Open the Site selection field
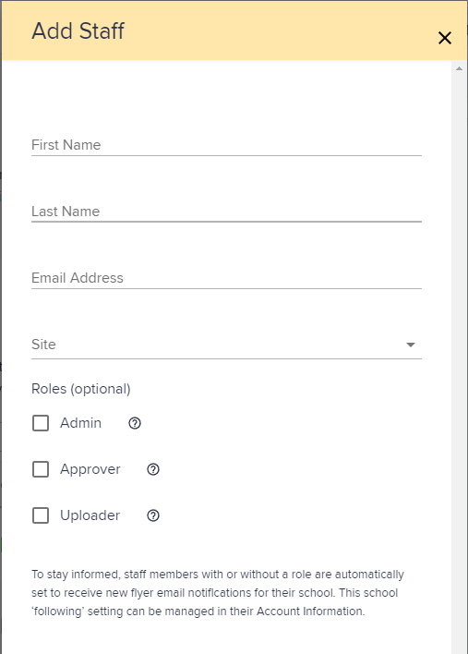 tap(226, 345)
